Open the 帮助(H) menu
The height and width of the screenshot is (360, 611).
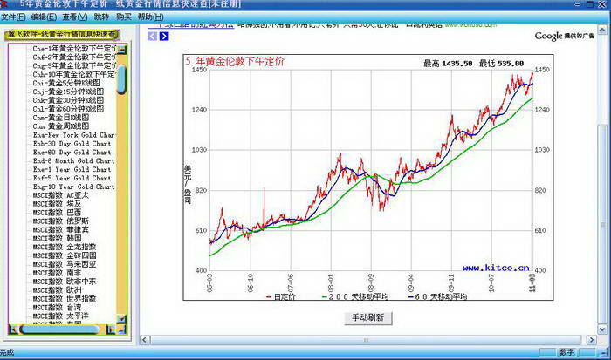(x=150, y=17)
